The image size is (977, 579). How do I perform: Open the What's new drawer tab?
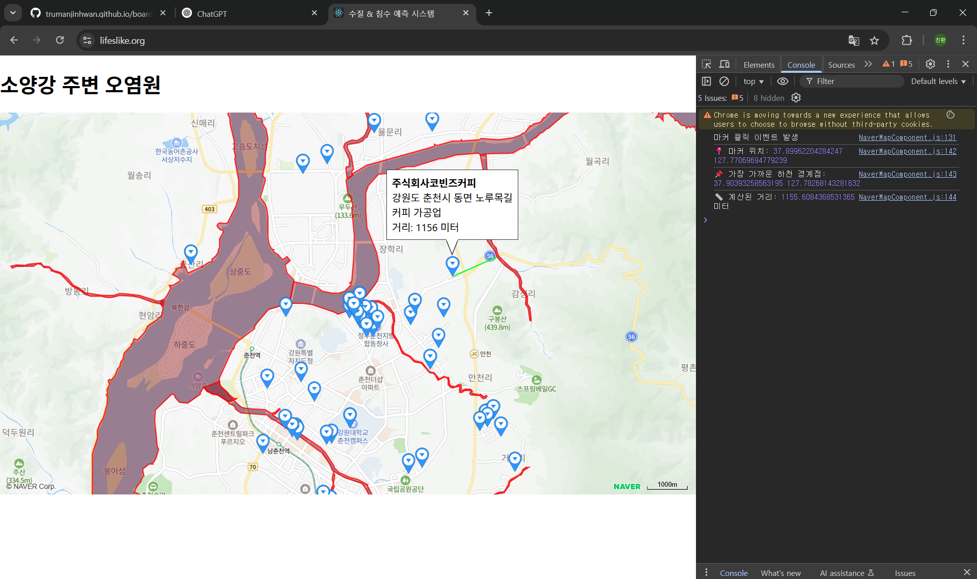[780, 573]
